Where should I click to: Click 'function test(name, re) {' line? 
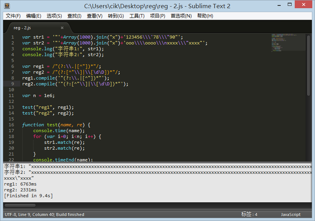56,125
